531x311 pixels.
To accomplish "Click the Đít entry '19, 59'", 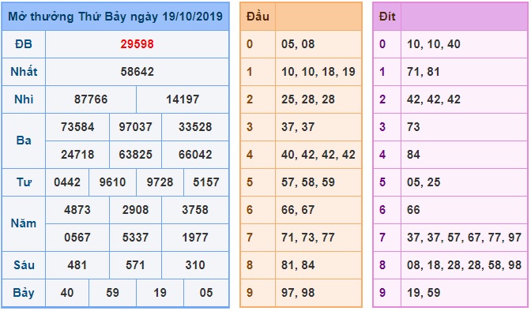I will tap(424, 293).
